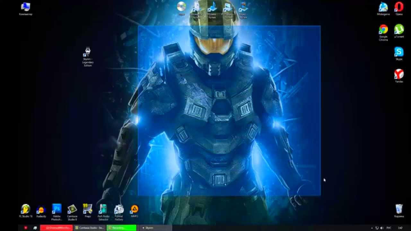
Task: Switch to the green Recording taskbar button
Action: click(121, 228)
